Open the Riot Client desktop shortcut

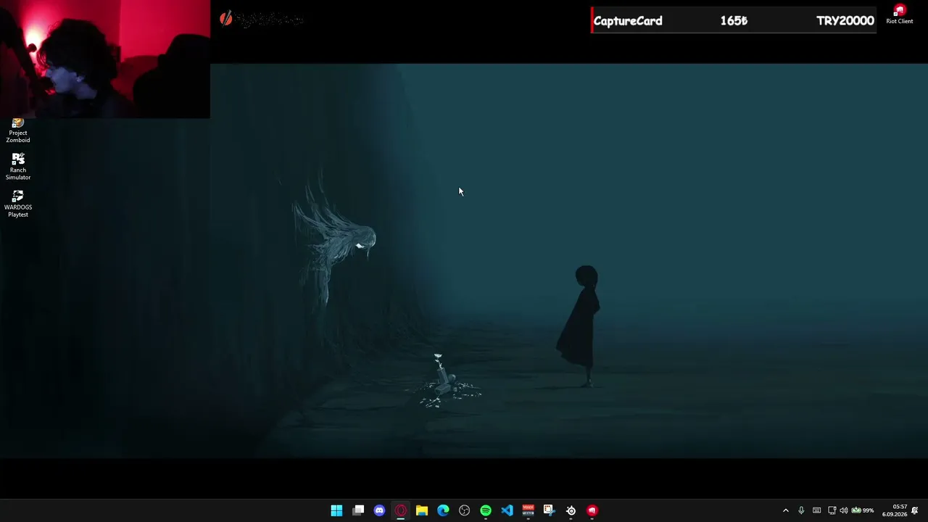[x=899, y=14]
